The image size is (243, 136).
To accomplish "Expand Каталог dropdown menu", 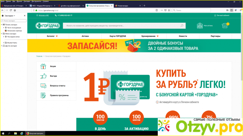I will point(52,36).
